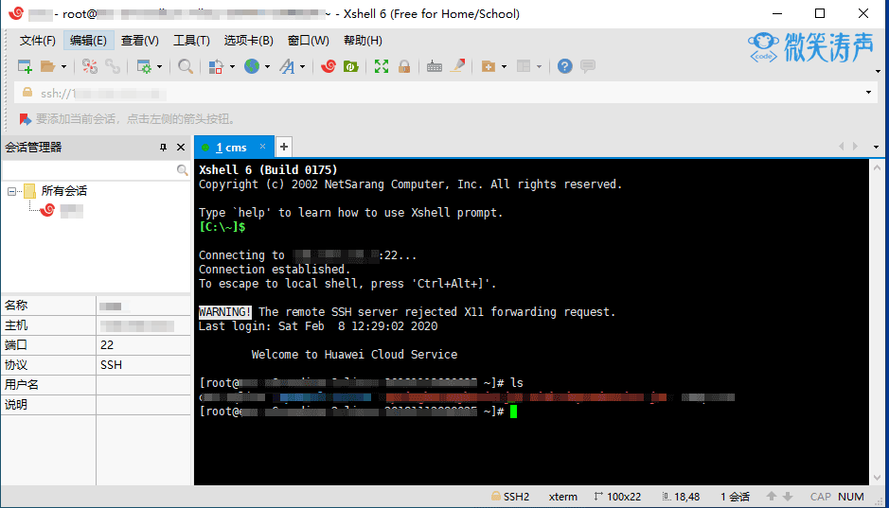Click the Disconnect icon in toolbar
The image size is (889, 508).
coord(90,66)
